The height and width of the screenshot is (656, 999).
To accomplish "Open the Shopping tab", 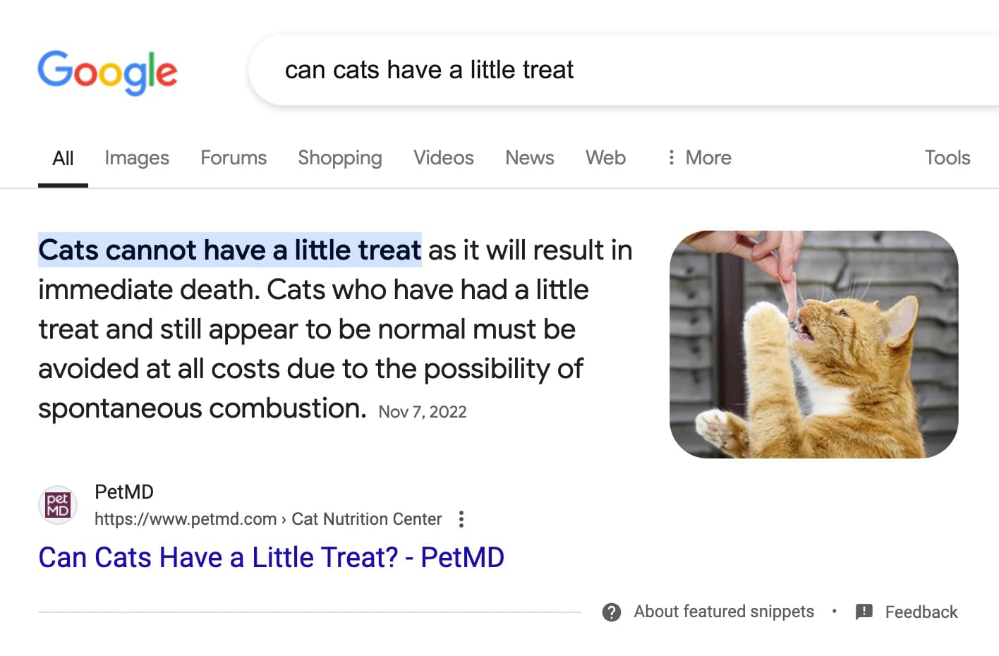I will point(339,157).
